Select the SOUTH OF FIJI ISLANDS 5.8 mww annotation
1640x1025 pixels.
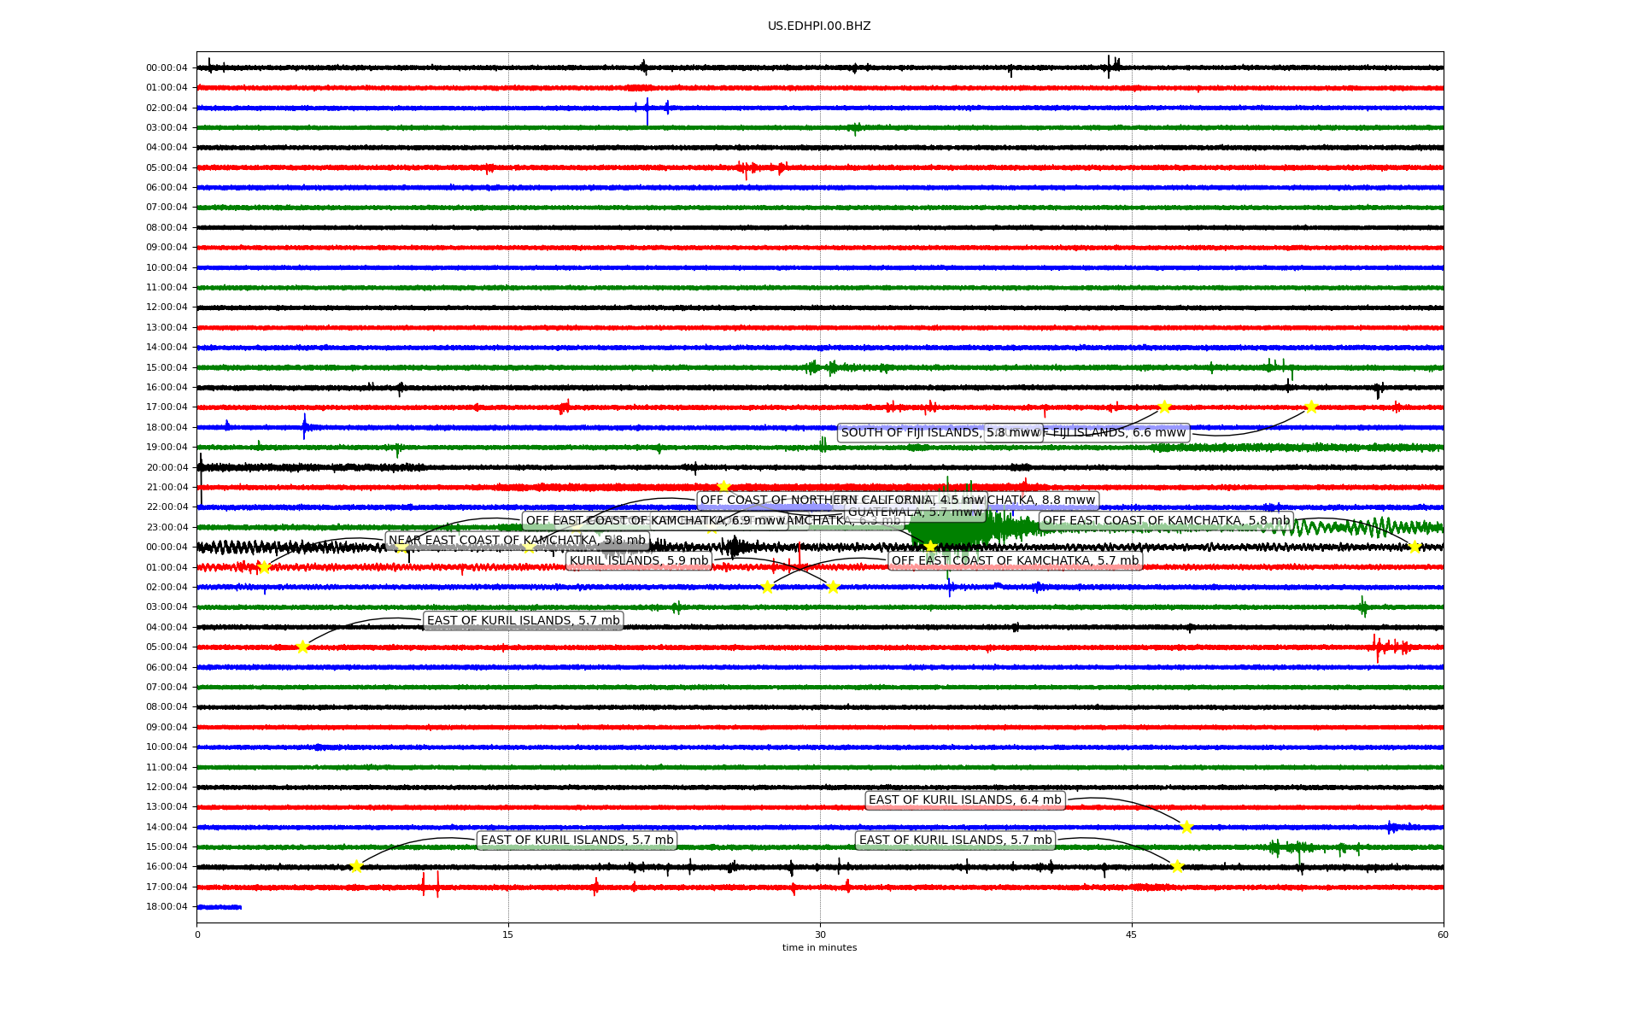(x=940, y=433)
